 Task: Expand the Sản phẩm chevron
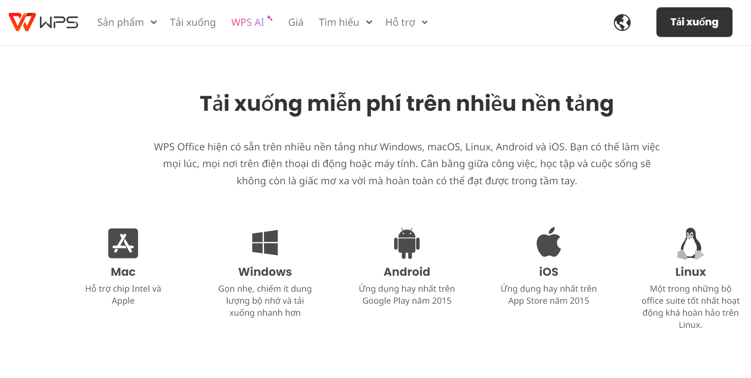click(x=153, y=22)
